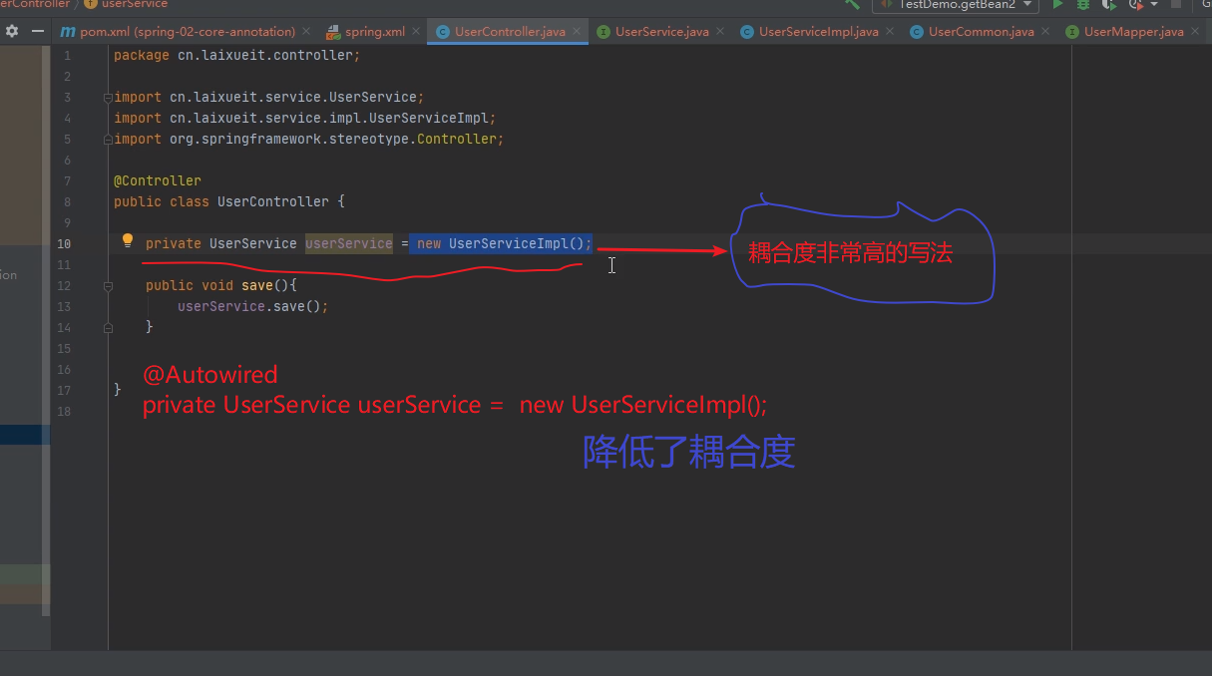Screen dimensions: 1212x676
Task: Select line number 10 in the gutter
Action: coord(64,243)
